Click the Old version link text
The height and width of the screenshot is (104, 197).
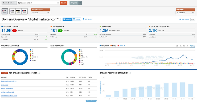pyautogui.click(x=88, y=19)
